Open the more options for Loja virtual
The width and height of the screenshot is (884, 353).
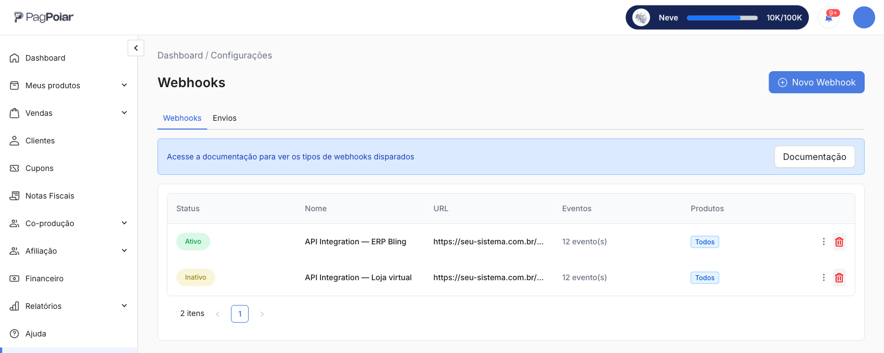(x=823, y=277)
